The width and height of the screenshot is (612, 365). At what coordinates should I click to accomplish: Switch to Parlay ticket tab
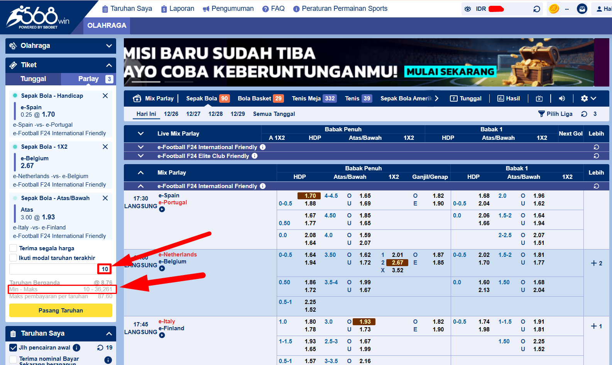(x=88, y=79)
